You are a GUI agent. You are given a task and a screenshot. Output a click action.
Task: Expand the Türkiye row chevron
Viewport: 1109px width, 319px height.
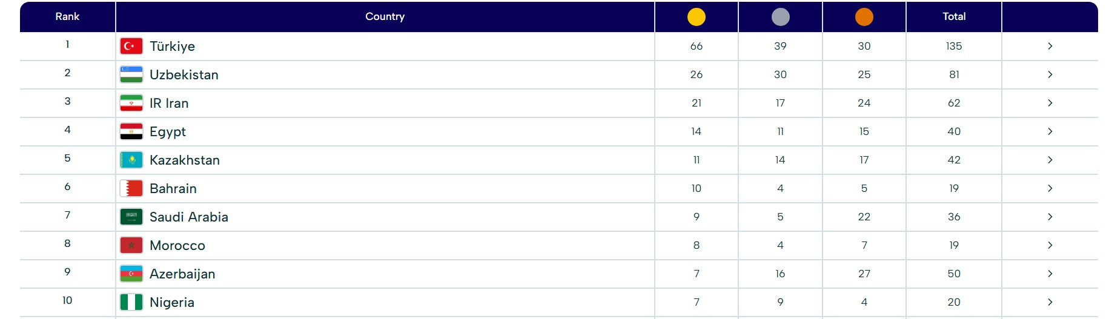[x=1050, y=46]
